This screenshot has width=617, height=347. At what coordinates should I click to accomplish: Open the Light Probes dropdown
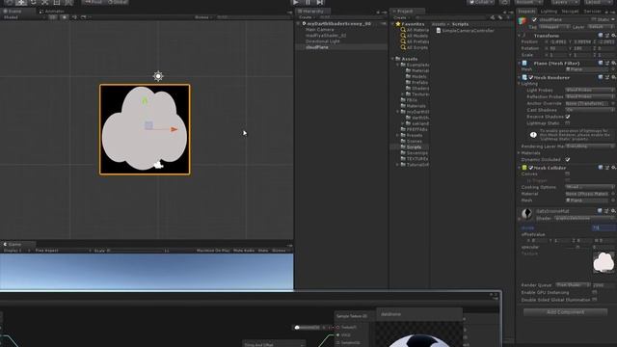coord(589,90)
